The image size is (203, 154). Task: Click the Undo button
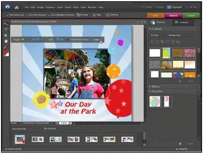[147, 7]
